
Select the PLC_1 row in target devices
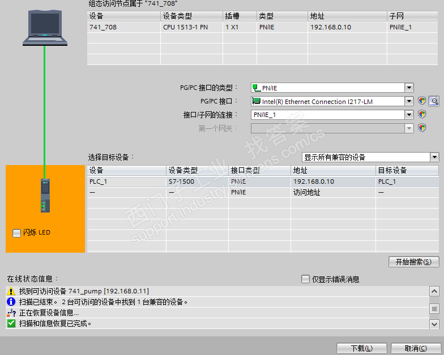[263, 181]
